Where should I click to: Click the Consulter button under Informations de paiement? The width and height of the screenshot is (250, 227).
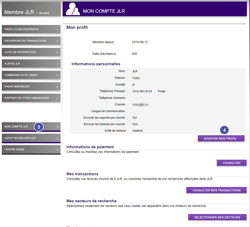click(231, 163)
